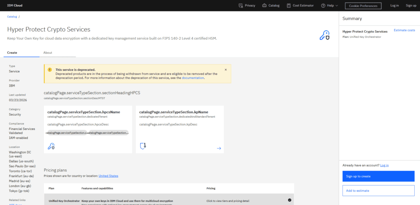Click the Sao Paulo (br-sao) location
This screenshot has height=205, width=420.
[23, 166]
